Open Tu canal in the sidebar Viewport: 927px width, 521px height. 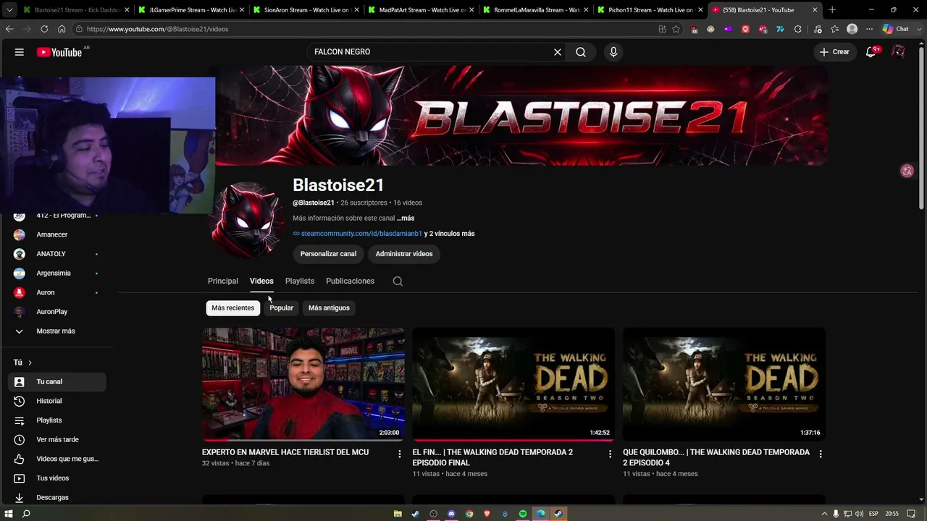56,381
